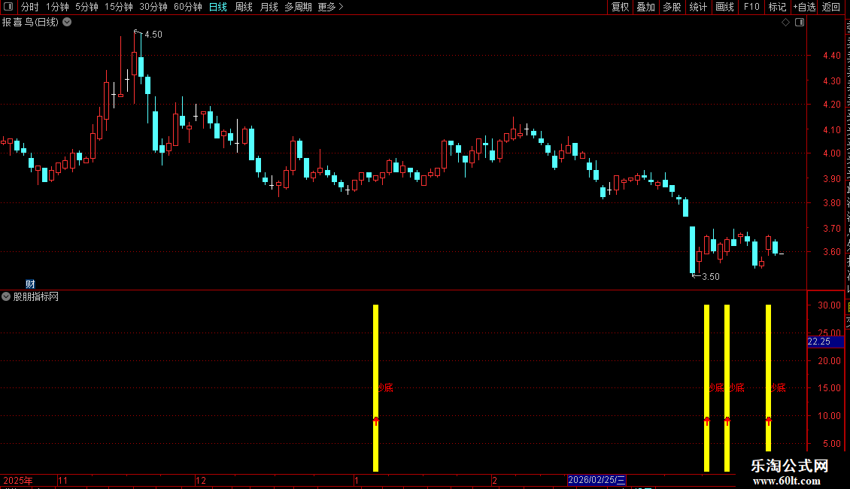Click the rightmost yellow 抄底 signal bar
The height and width of the screenshot is (489, 850).
pos(768,378)
